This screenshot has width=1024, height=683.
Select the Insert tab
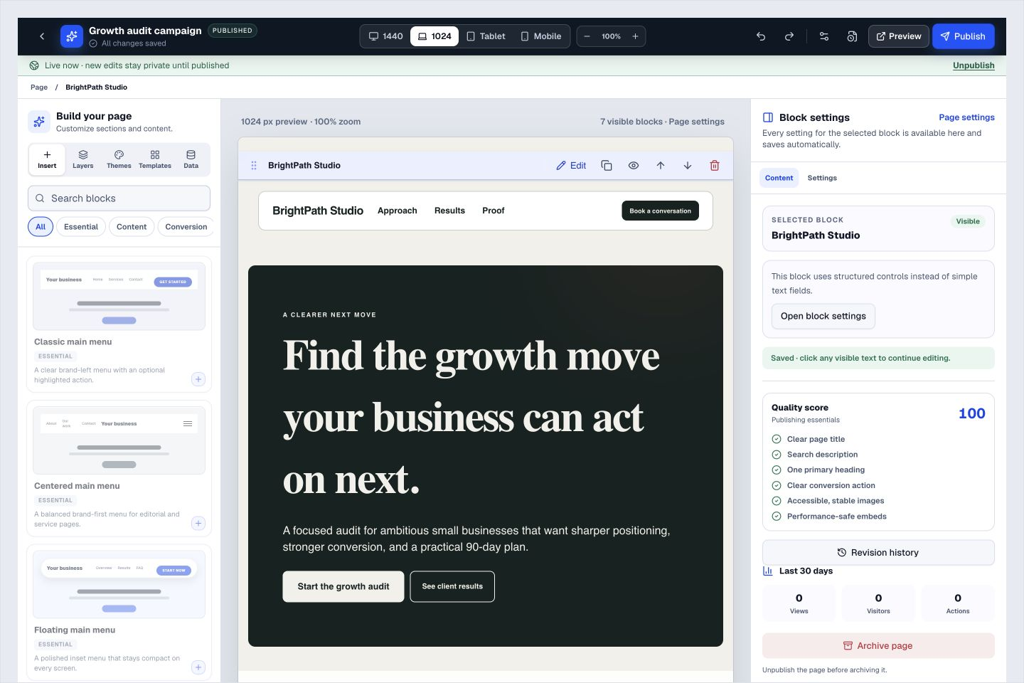[x=47, y=159]
